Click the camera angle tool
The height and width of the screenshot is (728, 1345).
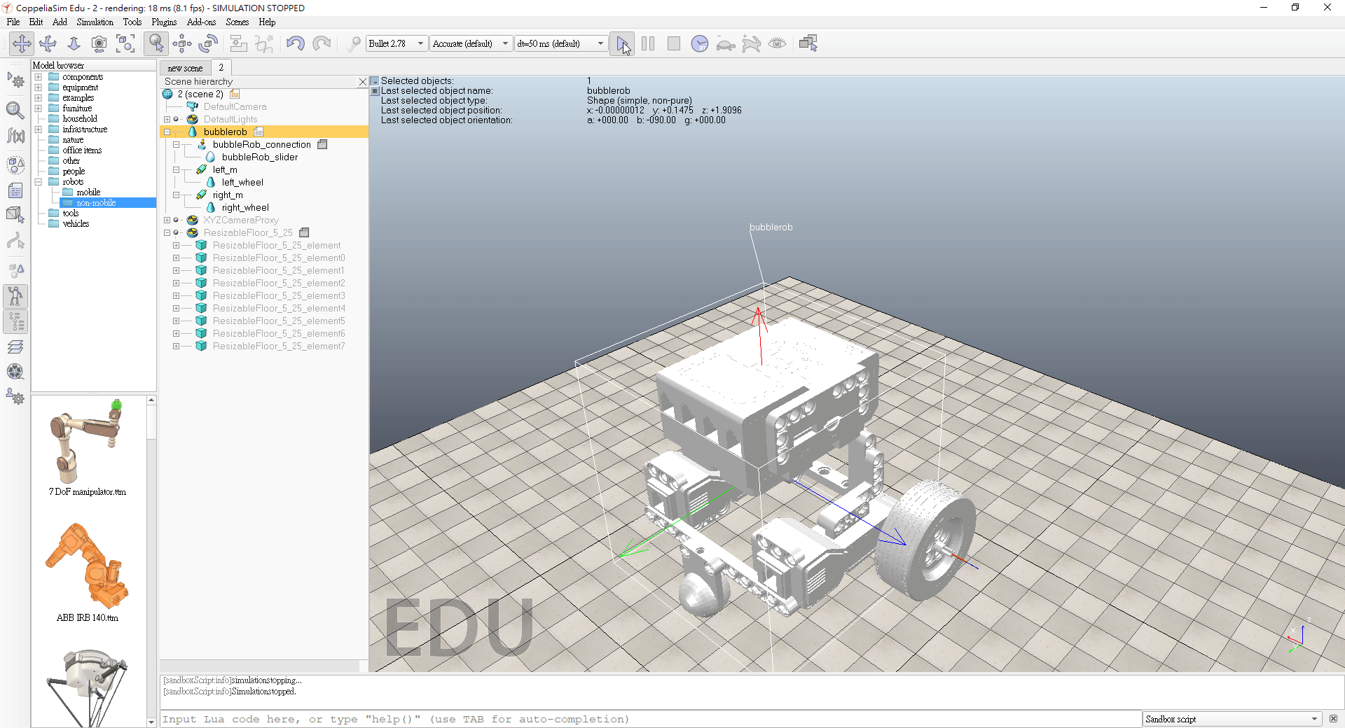(x=99, y=43)
